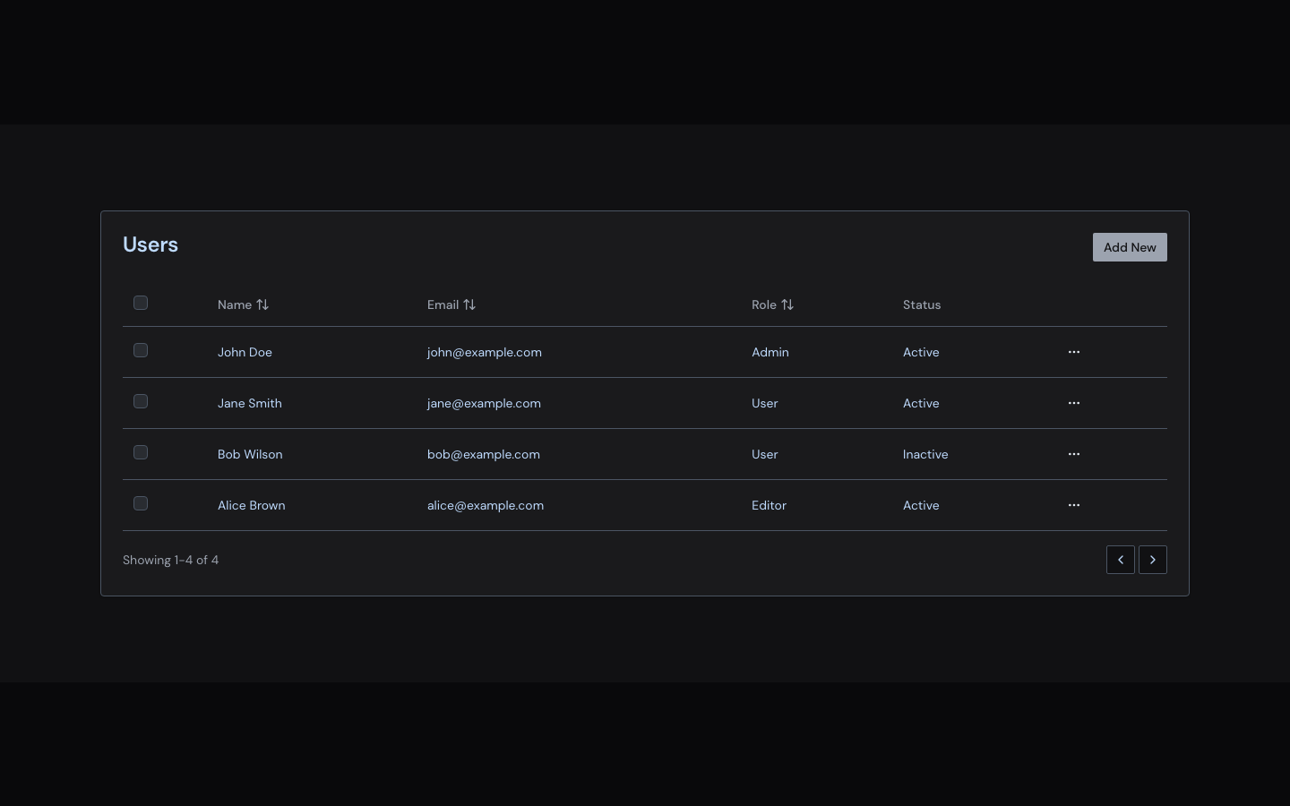The image size is (1290, 806).
Task: Click the name Alice Brown
Action: pos(252,505)
